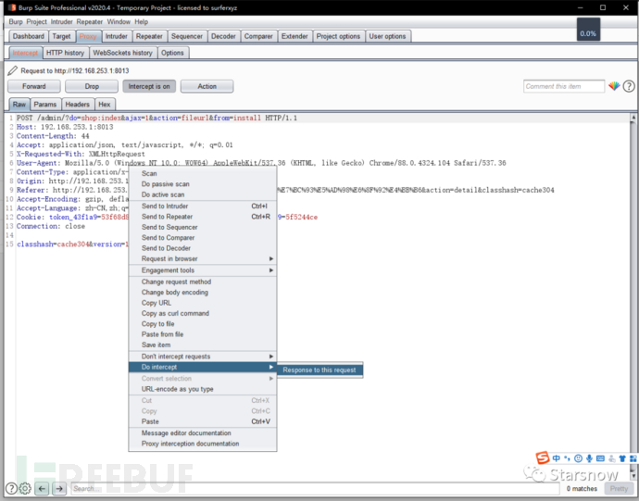
Task: Switch to the Comparer tab
Action: tap(258, 36)
